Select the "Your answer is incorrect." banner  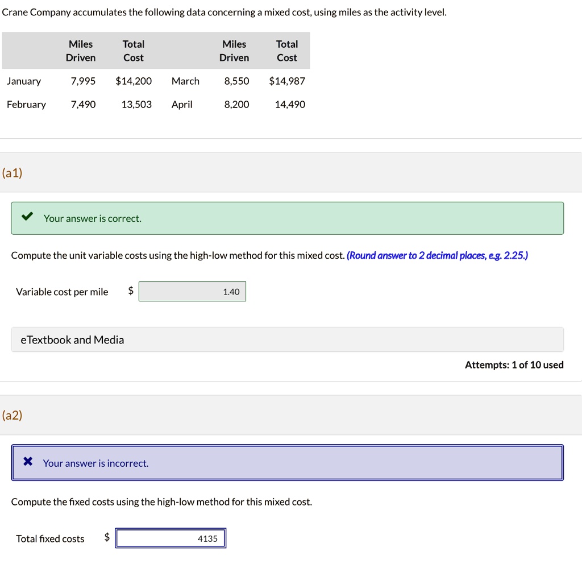(x=287, y=463)
